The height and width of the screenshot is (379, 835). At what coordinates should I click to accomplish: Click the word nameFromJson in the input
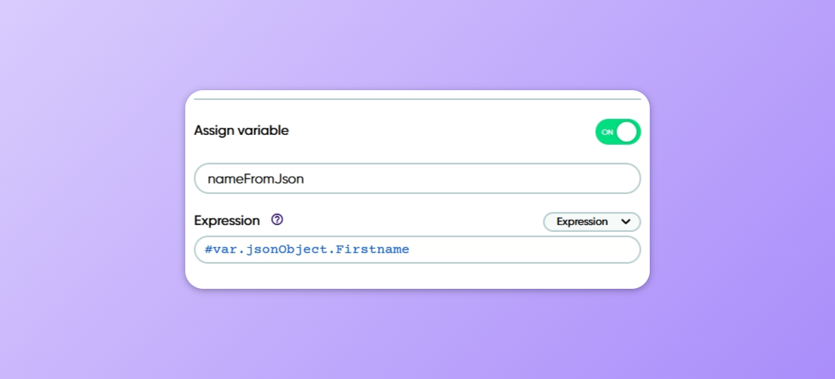(x=256, y=179)
